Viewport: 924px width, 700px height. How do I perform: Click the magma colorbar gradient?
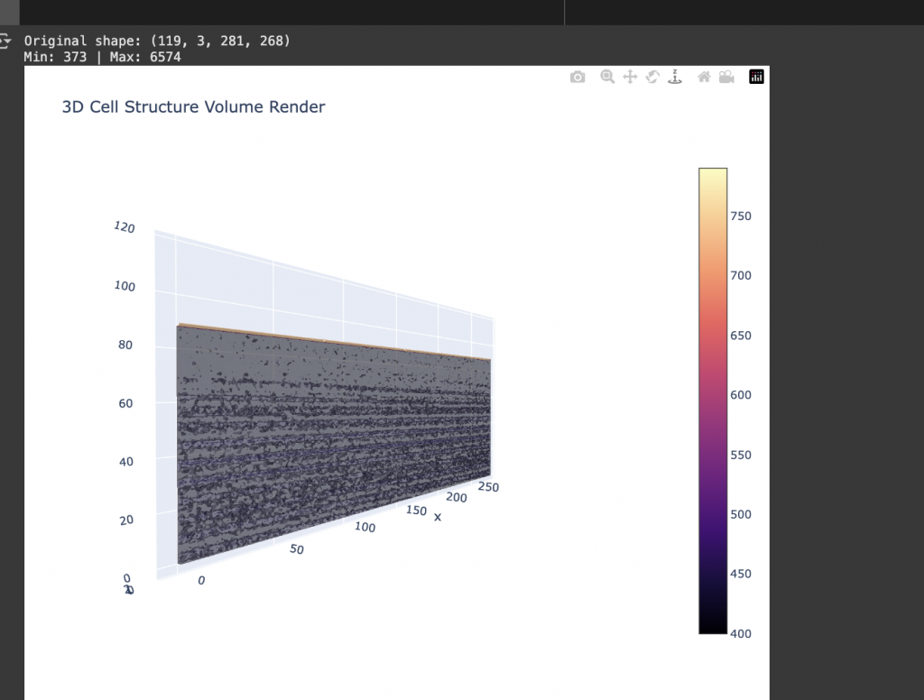coord(713,401)
